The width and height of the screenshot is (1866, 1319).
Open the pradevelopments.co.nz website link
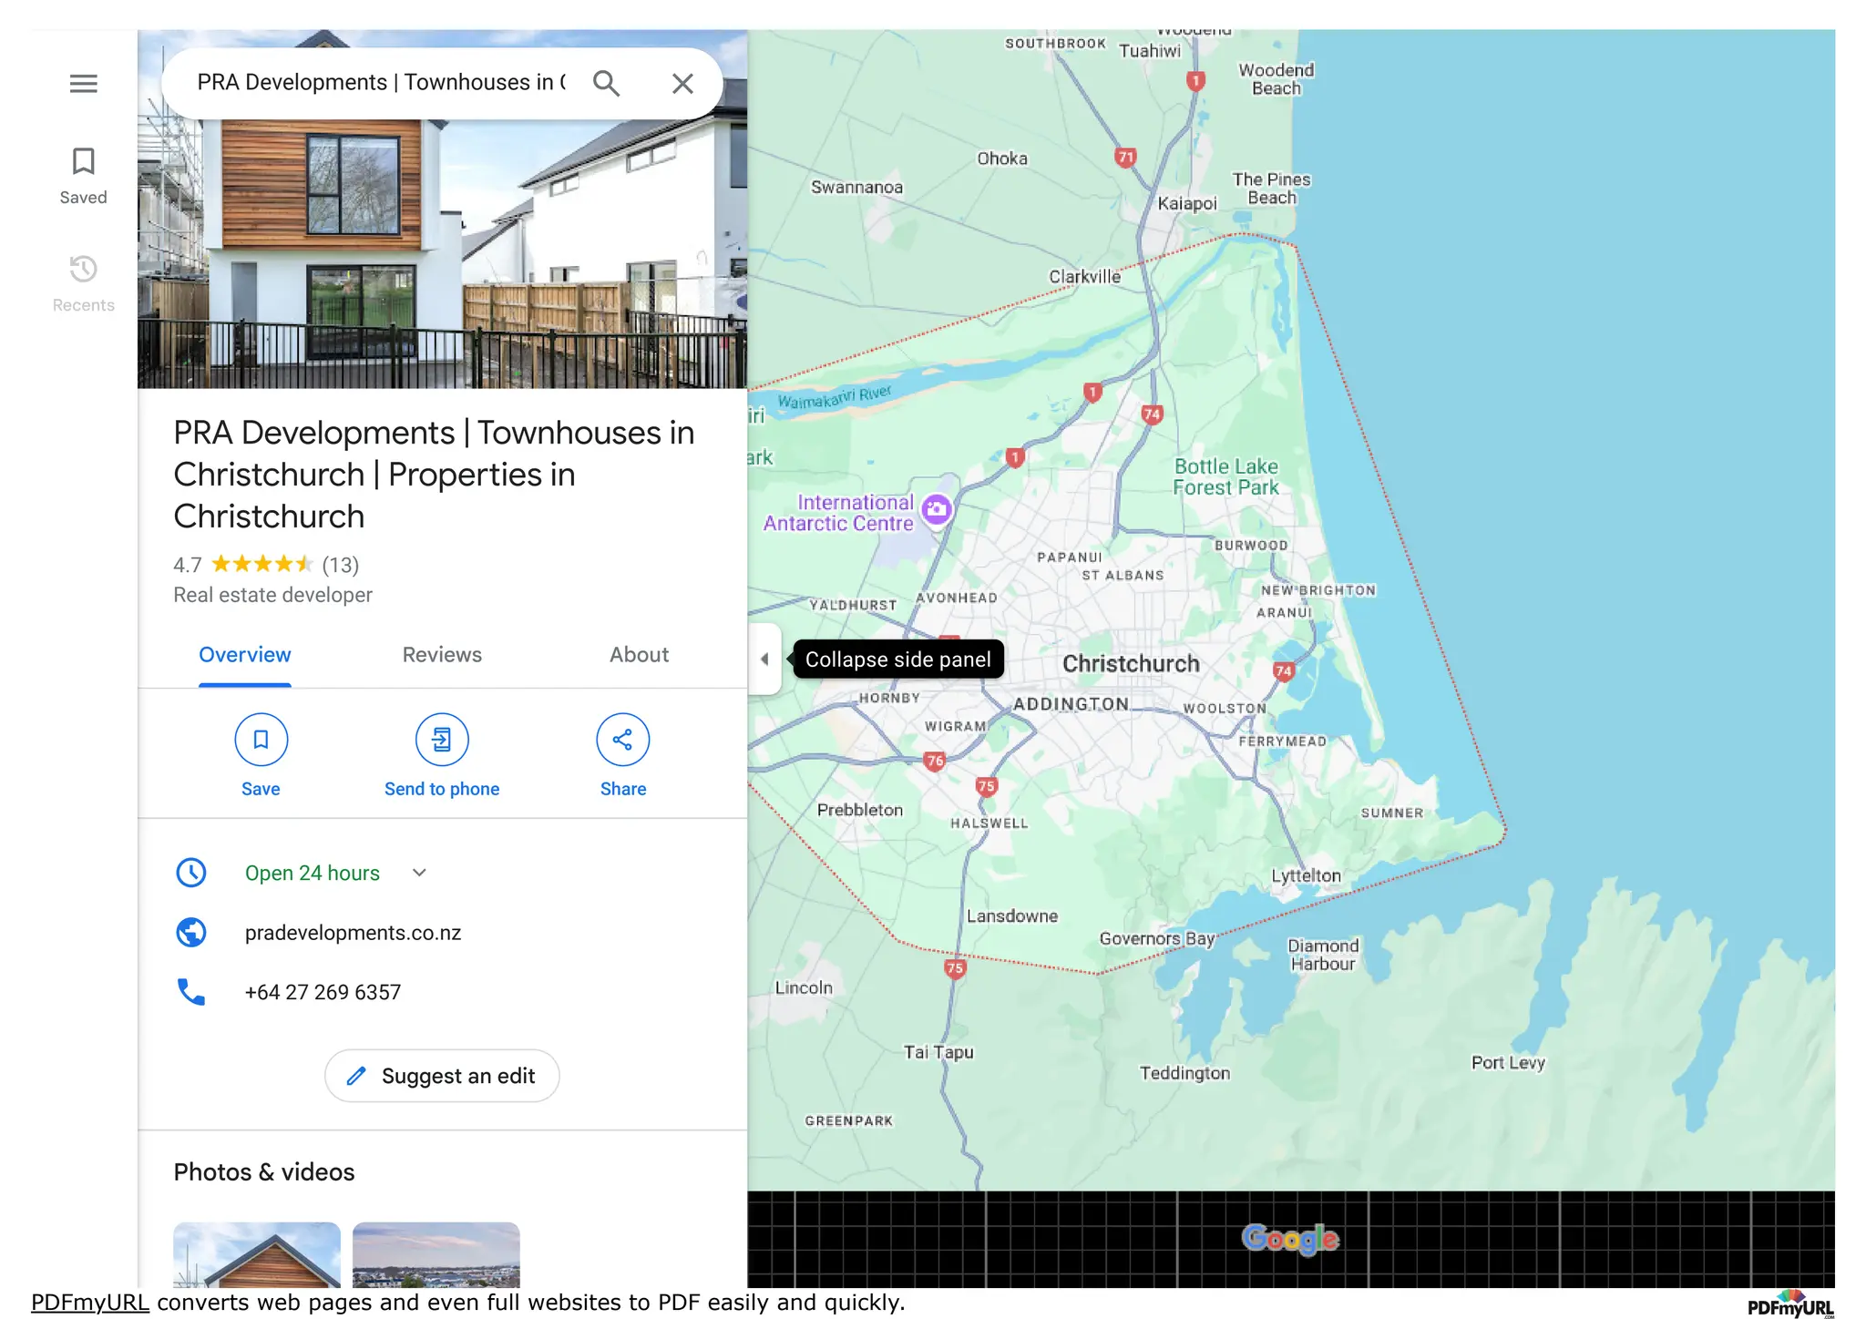[353, 933]
